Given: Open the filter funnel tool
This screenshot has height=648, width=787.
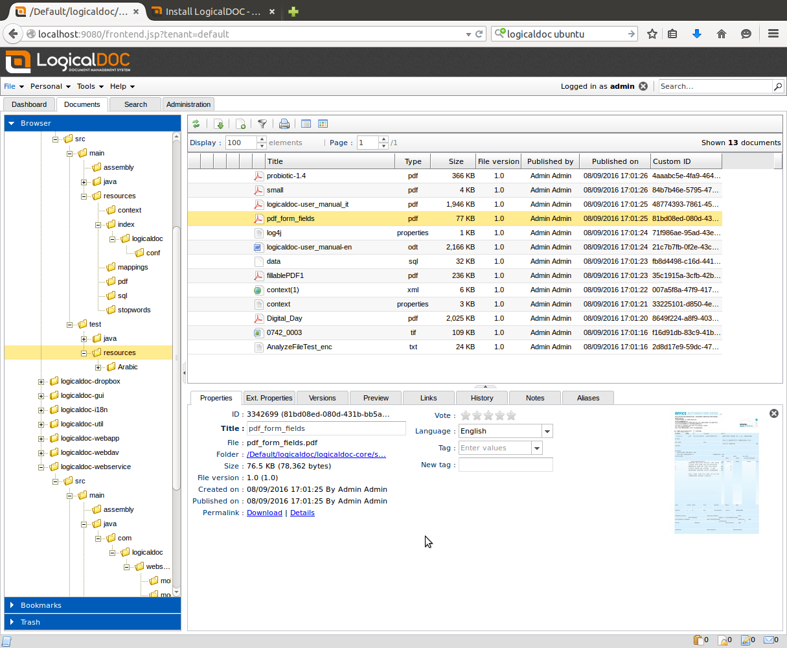Looking at the screenshot, I should pyautogui.click(x=262, y=124).
